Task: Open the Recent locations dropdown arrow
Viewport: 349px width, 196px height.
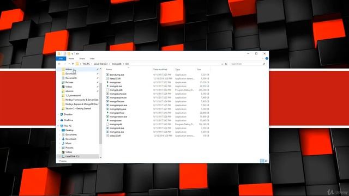Action: tap(69, 64)
